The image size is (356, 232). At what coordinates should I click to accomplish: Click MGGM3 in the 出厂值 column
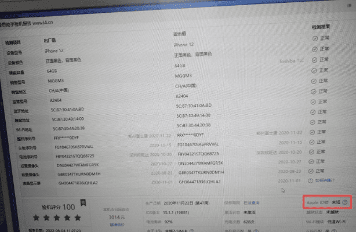point(56,81)
